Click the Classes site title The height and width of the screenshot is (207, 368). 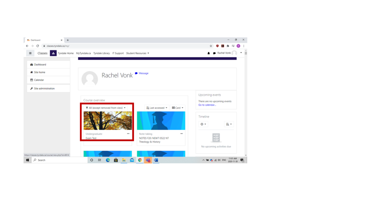point(43,53)
